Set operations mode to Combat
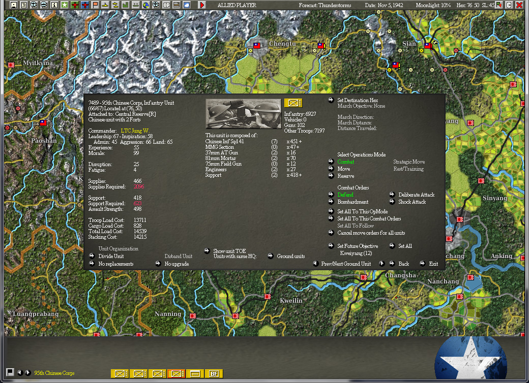Viewport: 529px width, 383px height. pos(346,162)
